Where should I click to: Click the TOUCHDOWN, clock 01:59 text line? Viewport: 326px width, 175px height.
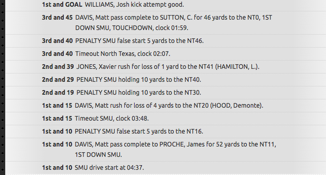[x=131, y=28]
